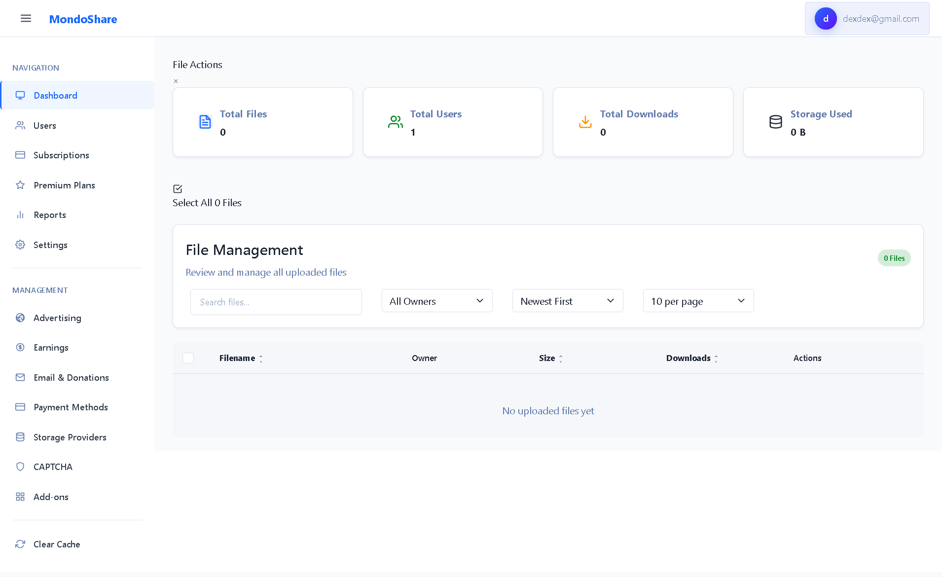Close the File Actions bar with X
Screen dimensions: 942x577
pyautogui.click(x=176, y=81)
